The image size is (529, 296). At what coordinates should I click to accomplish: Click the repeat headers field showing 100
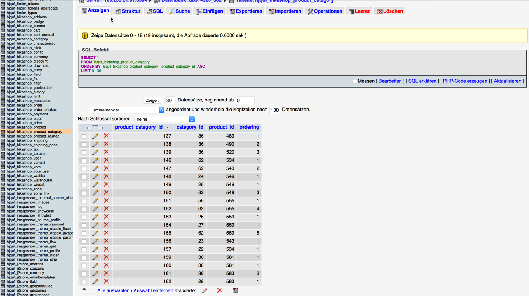[x=275, y=110]
